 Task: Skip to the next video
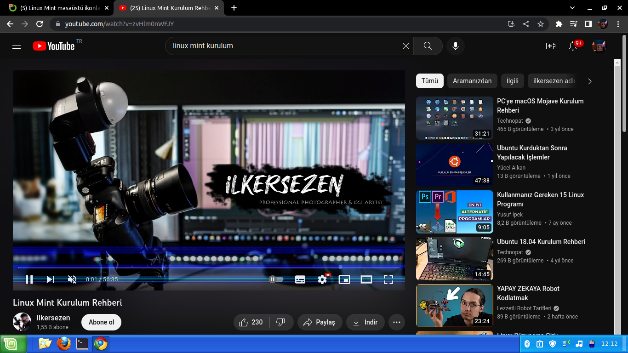coord(51,279)
